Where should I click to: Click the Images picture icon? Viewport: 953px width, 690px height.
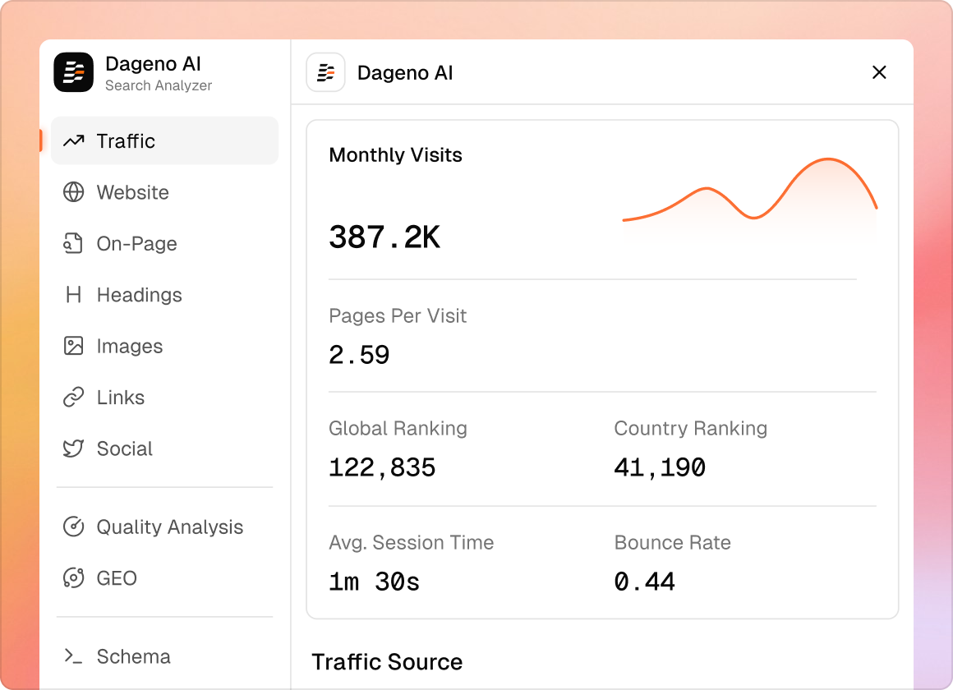[x=74, y=346]
